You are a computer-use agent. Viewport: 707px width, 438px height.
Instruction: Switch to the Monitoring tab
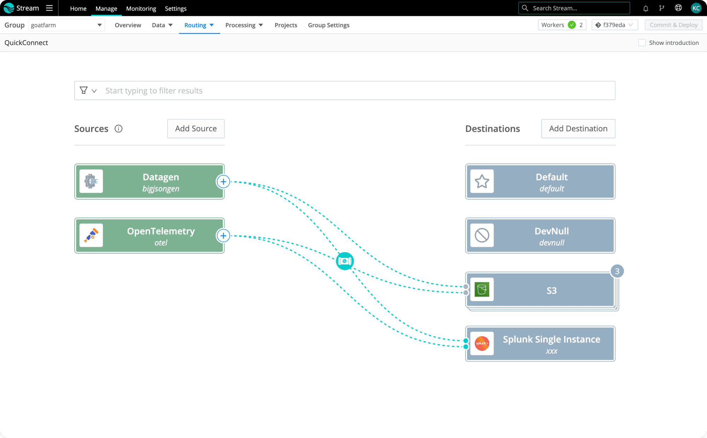(x=141, y=8)
